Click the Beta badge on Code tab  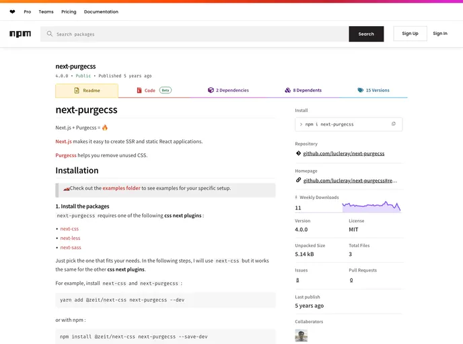166,90
